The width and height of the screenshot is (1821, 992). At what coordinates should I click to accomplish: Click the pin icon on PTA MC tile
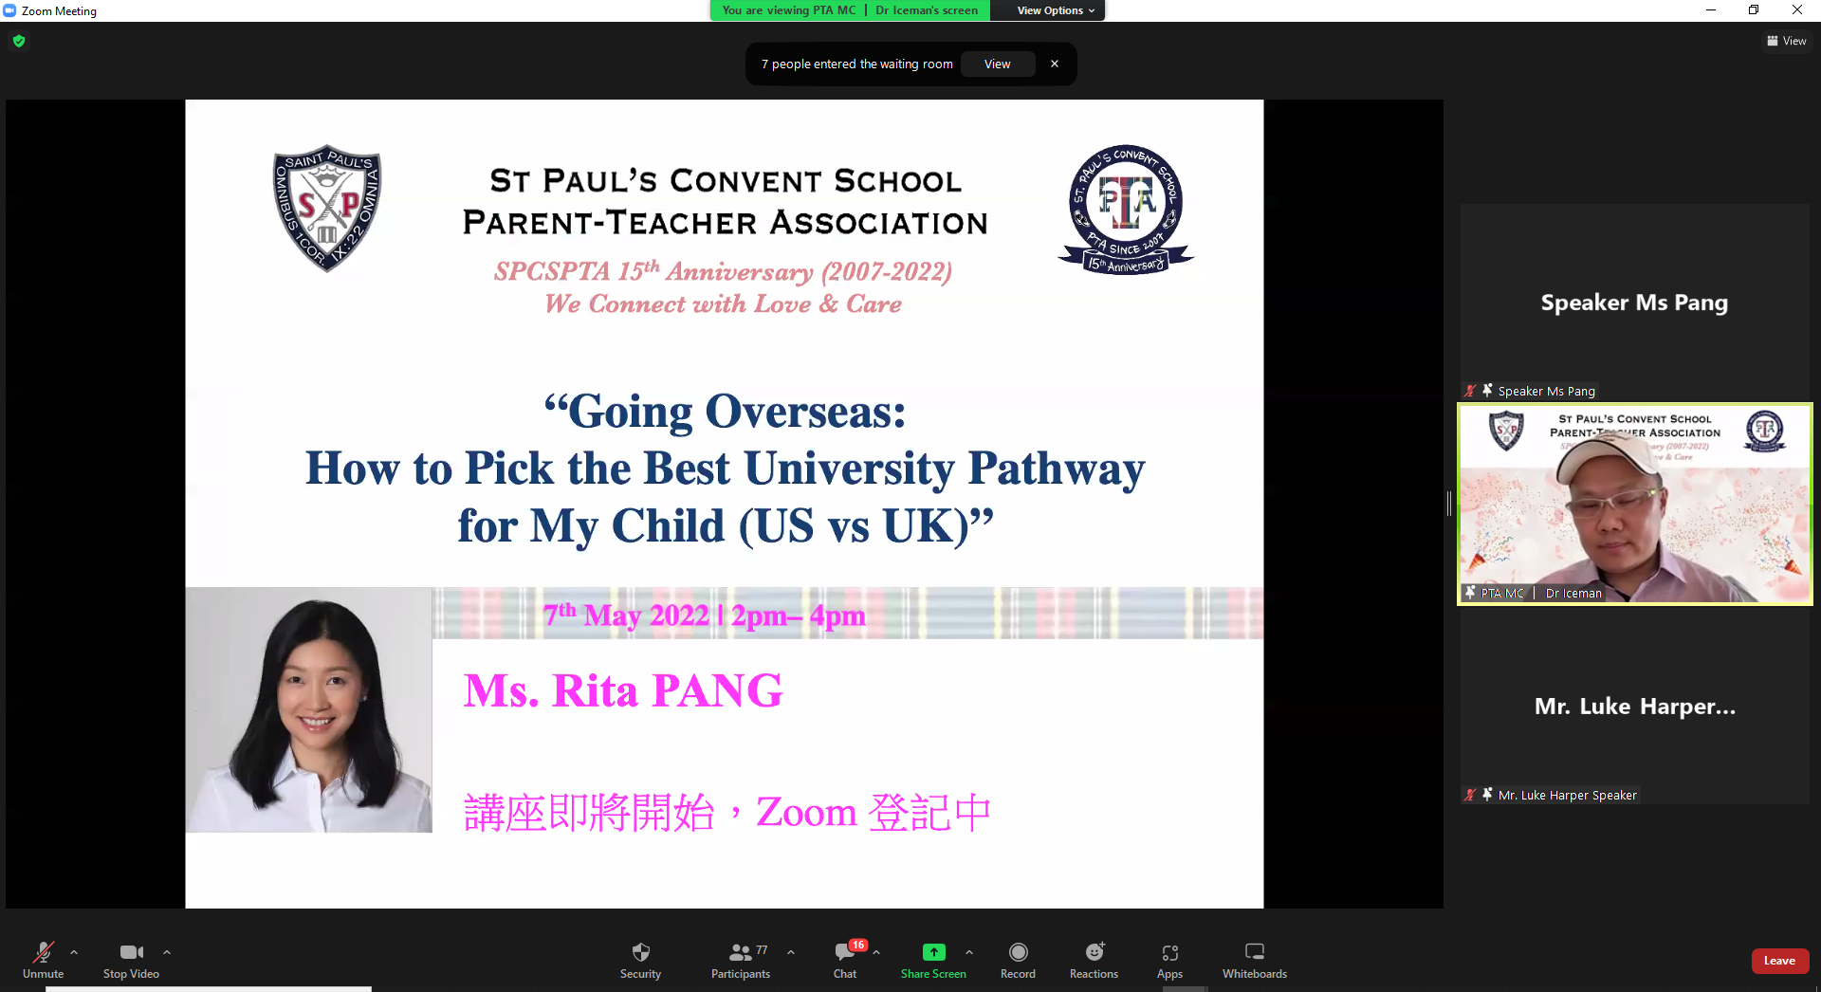[x=1470, y=593]
